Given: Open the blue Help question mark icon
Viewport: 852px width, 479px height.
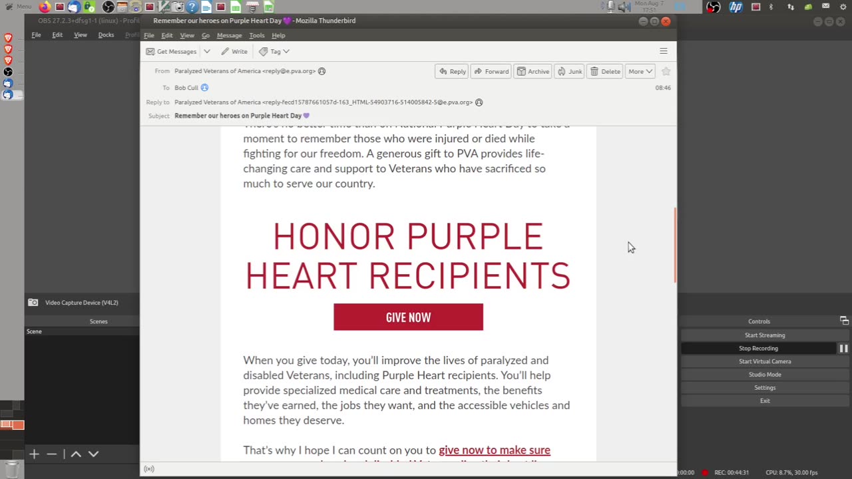Looking at the screenshot, I should pos(192,7).
